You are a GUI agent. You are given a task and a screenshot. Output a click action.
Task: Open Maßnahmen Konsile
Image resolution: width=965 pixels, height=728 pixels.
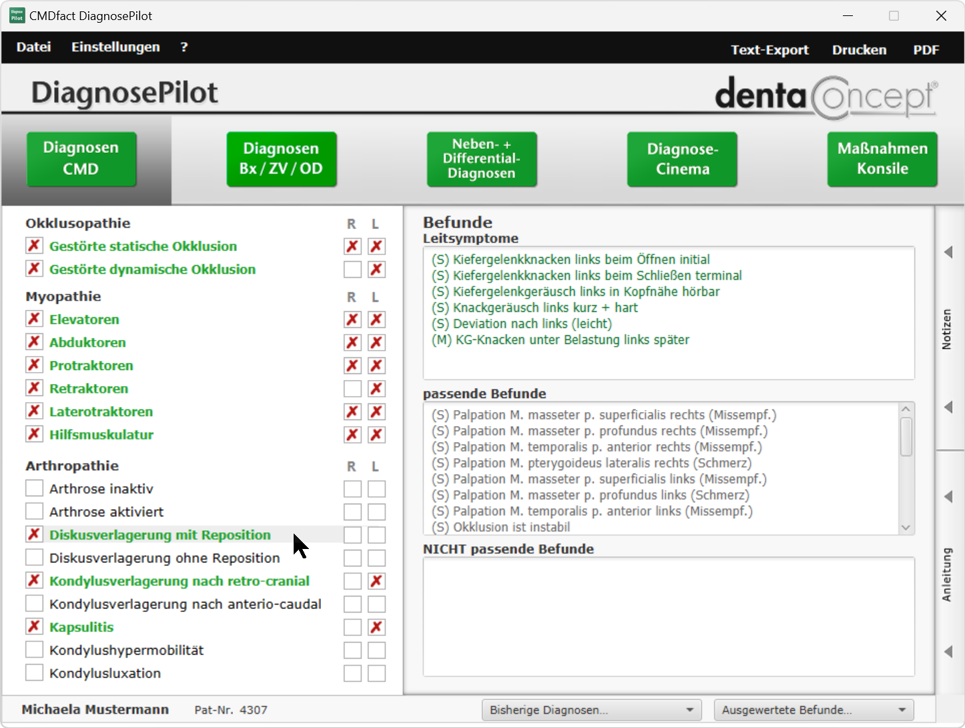click(882, 159)
